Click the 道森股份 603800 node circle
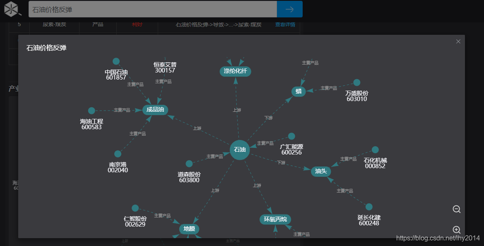Viewport: 484px width, 246px height. (189, 164)
